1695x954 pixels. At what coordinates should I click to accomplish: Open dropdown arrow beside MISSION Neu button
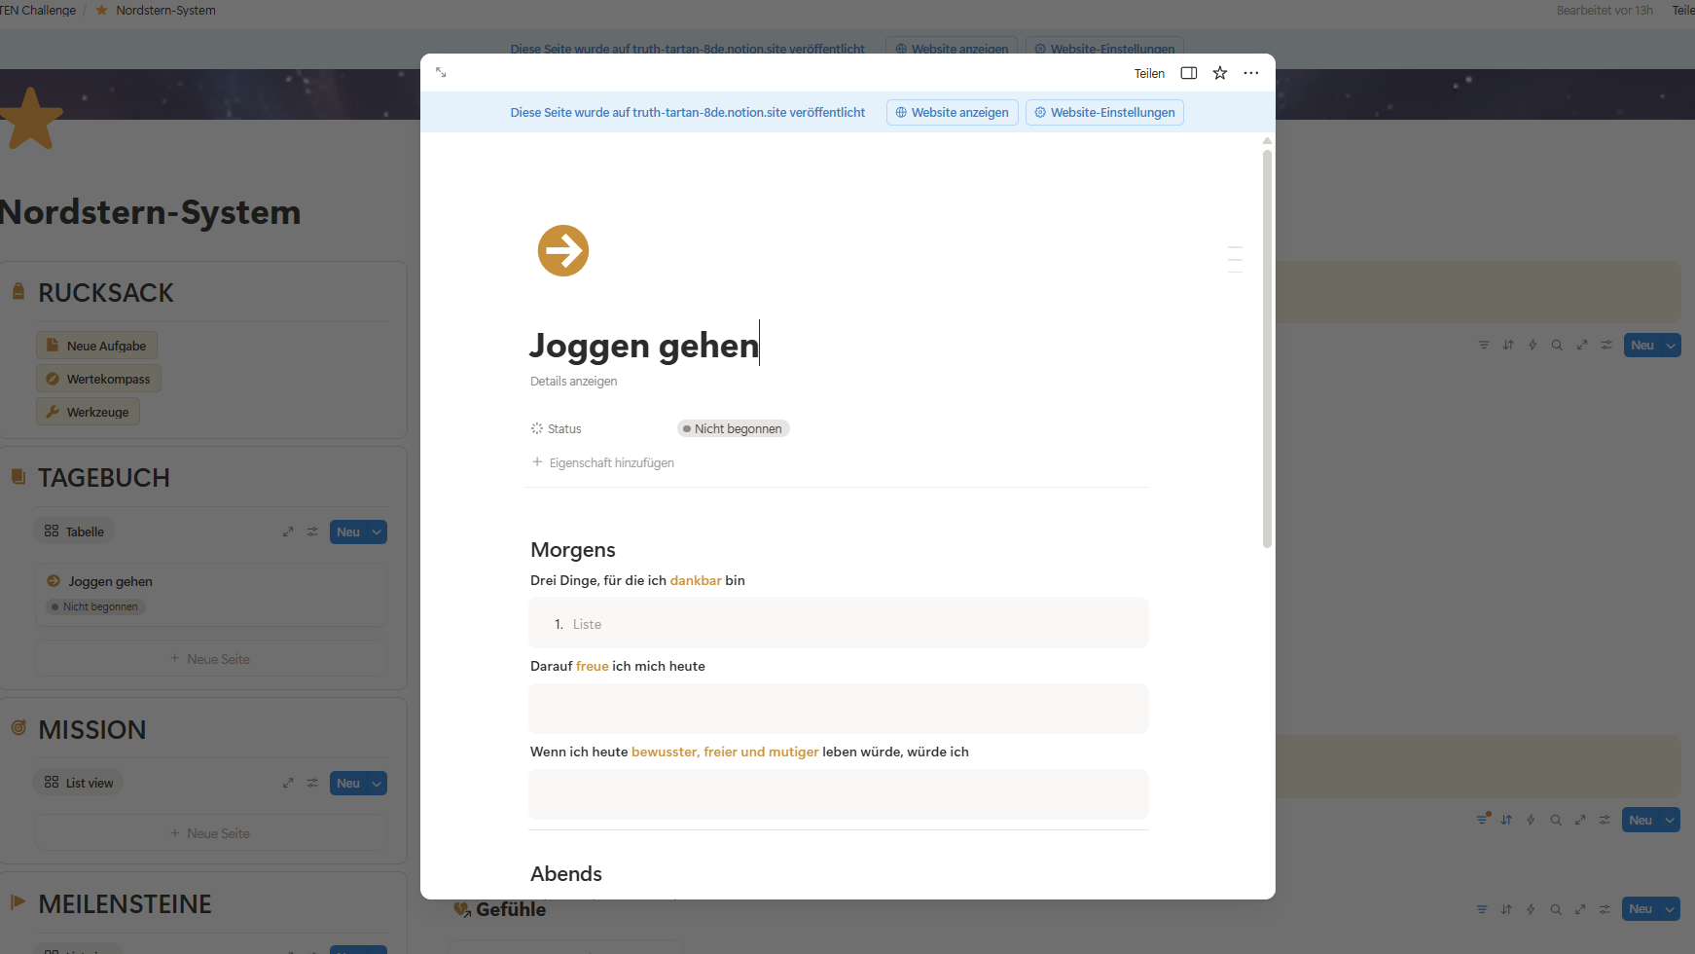377,784
